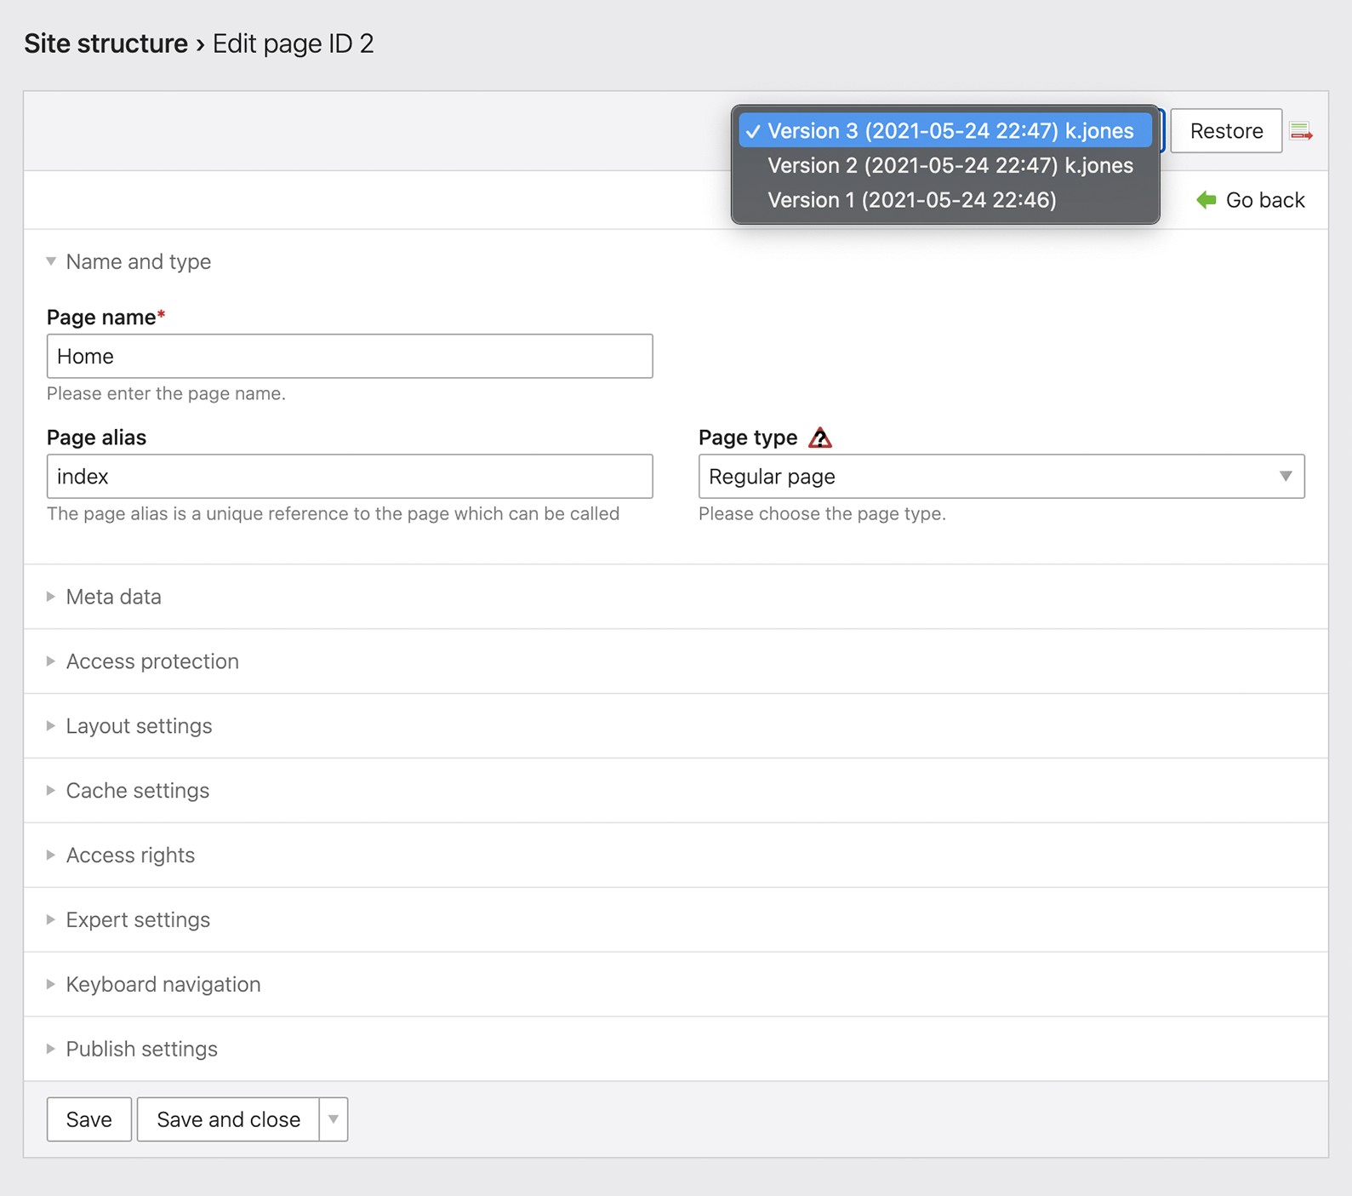The height and width of the screenshot is (1196, 1352).
Task: Focus the Page name input field
Action: pyautogui.click(x=350, y=356)
